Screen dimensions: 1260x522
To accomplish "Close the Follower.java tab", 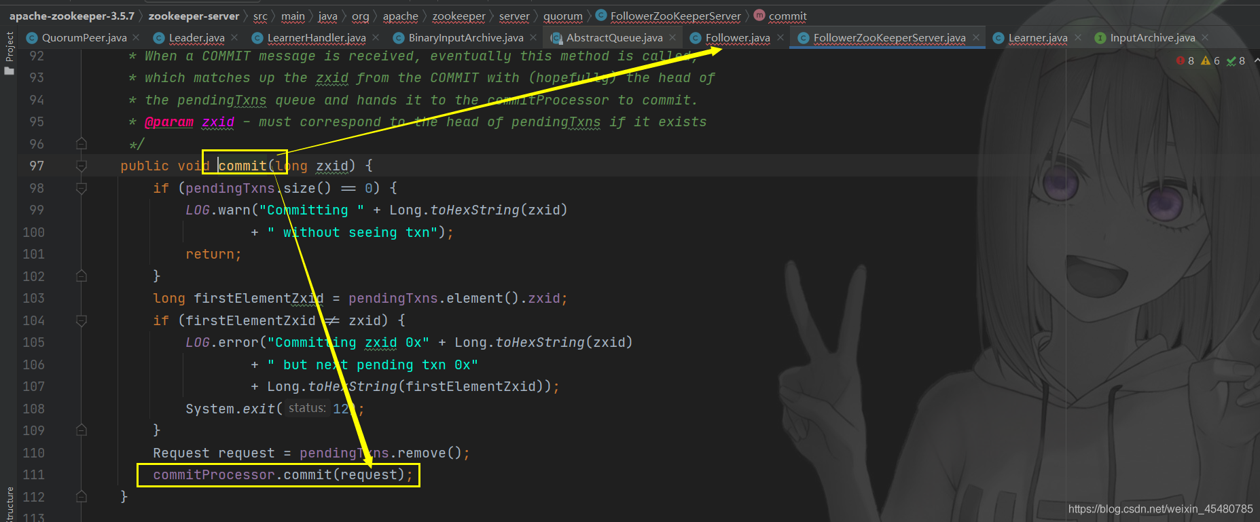I will point(780,38).
